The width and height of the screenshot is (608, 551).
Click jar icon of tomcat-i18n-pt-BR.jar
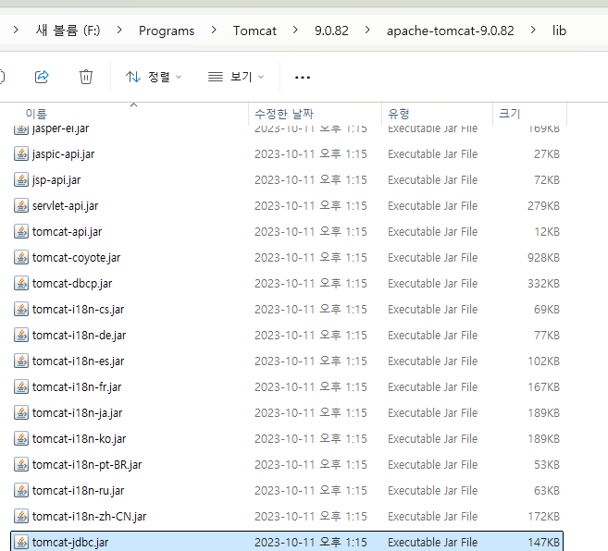pos(21,465)
